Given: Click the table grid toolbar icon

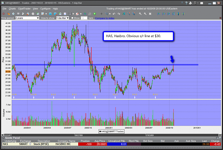Looking at the screenshot, I should coord(18,14).
